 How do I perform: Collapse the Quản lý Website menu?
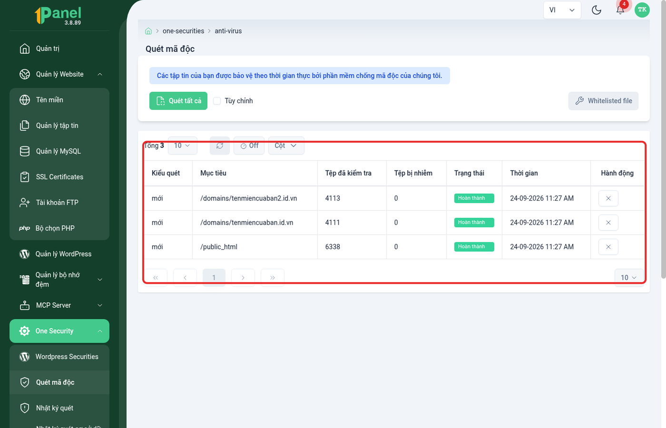tap(59, 74)
